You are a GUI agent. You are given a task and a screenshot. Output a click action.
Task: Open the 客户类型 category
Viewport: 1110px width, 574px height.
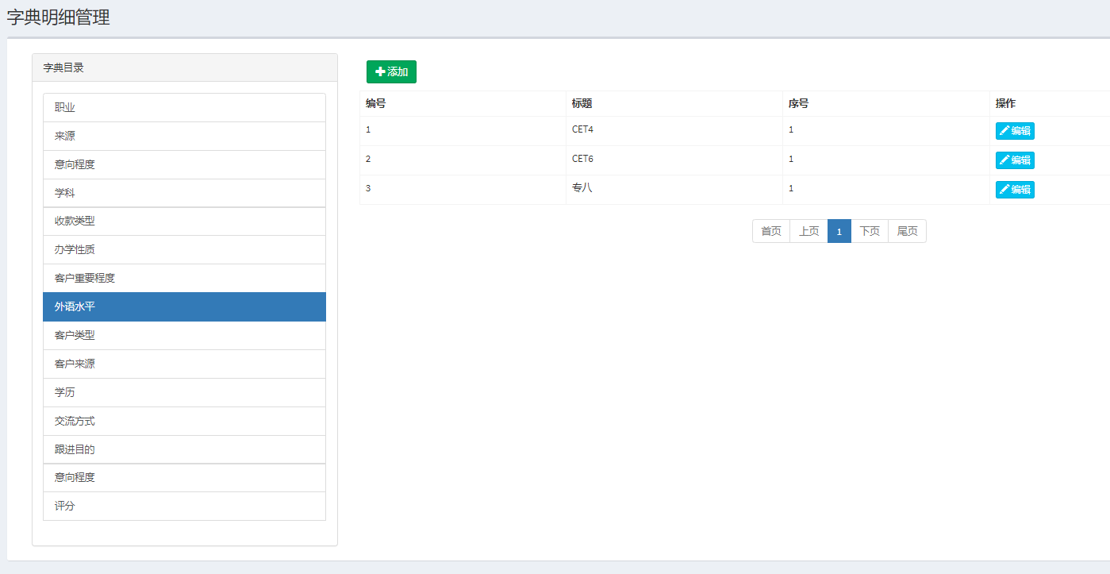point(184,336)
